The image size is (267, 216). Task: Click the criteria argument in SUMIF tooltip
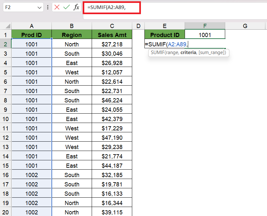(188, 53)
